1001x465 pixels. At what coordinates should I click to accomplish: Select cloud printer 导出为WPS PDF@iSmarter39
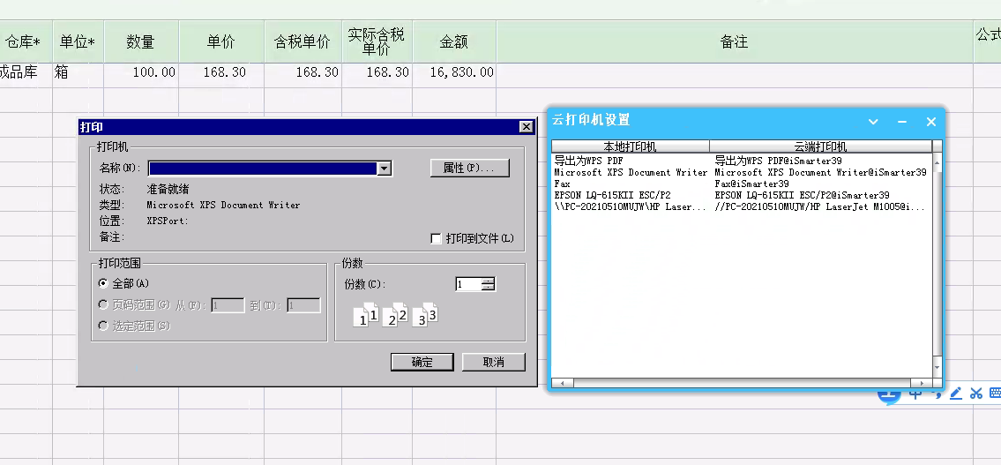[778, 161]
